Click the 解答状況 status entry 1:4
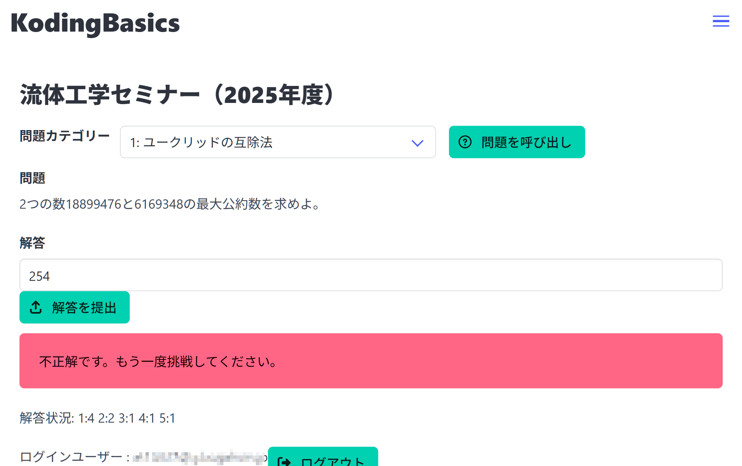Screen dimensions: 742x466 87,418
